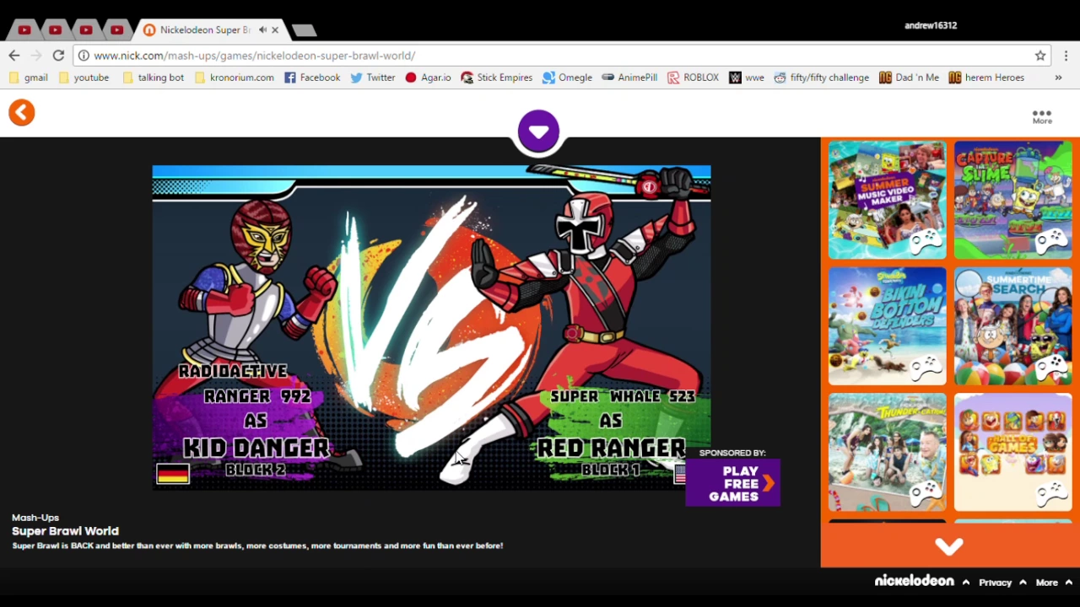
Task: Open the Hall of Games thumbnail
Action: pos(1012,452)
